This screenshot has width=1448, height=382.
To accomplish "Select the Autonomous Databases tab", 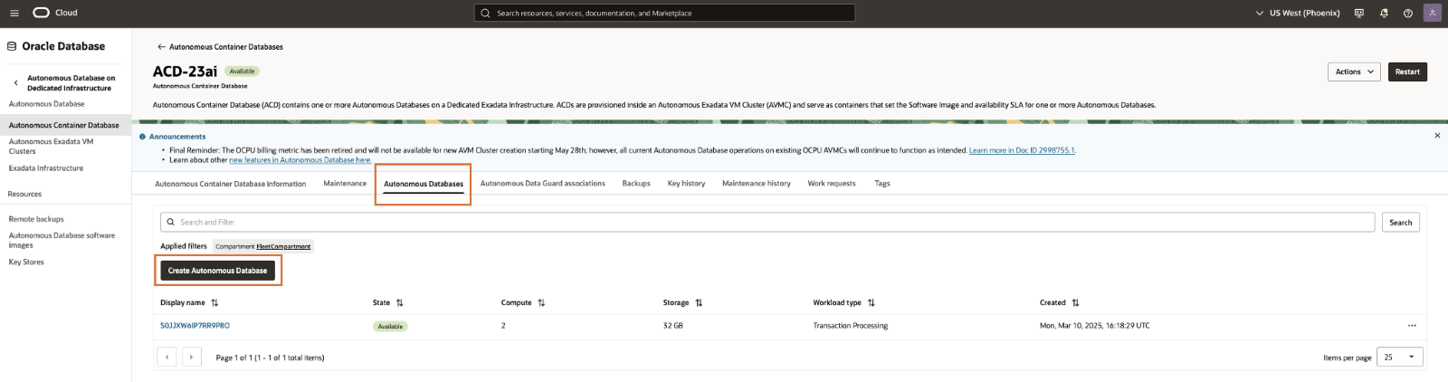I will click(424, 184).
